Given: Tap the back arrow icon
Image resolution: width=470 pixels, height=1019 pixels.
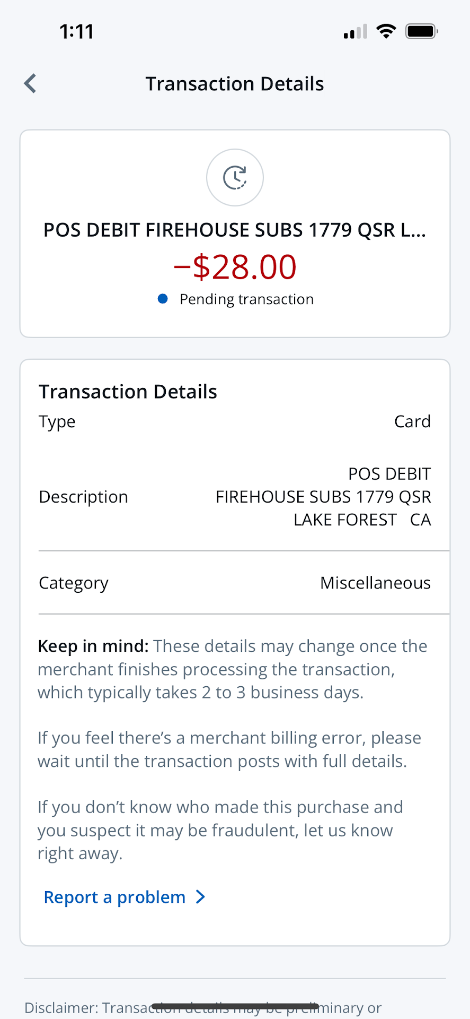Looking at the screenshot, I should coord(31,84).
